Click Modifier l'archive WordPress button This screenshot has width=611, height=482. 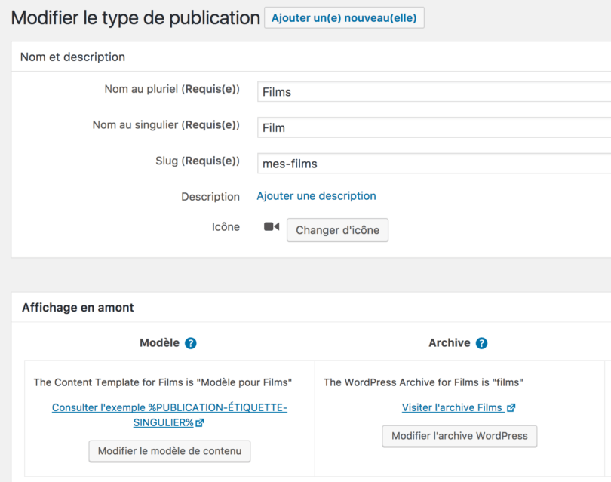click(459, 436)
